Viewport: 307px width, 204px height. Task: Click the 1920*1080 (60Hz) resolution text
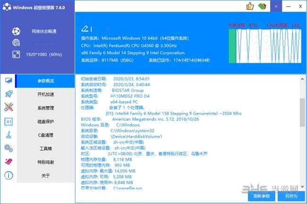(44, 55)
